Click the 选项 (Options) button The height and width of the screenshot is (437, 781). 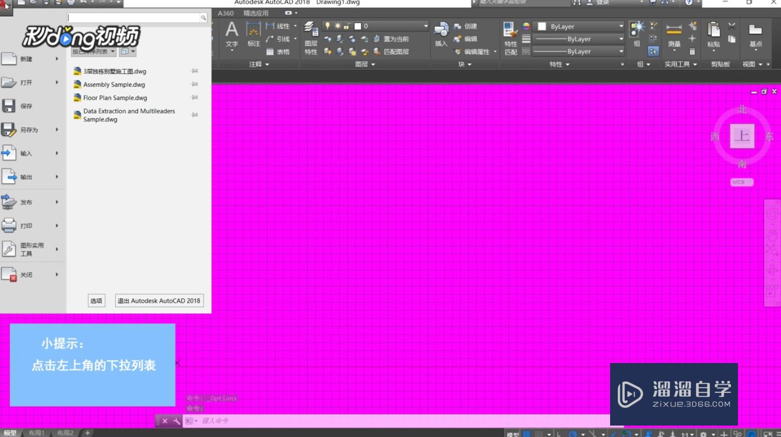96,300
